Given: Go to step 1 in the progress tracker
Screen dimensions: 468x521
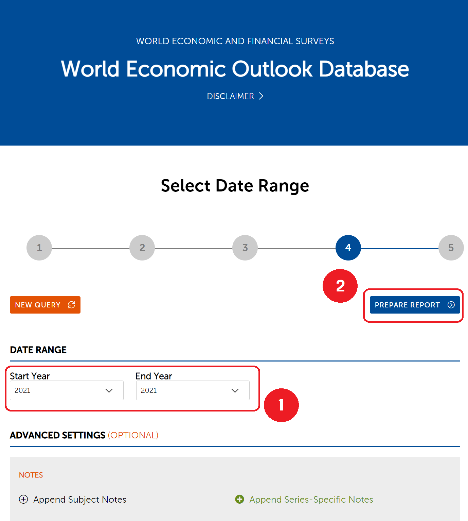Looking at the screenshot, I should tap(39, 248).
